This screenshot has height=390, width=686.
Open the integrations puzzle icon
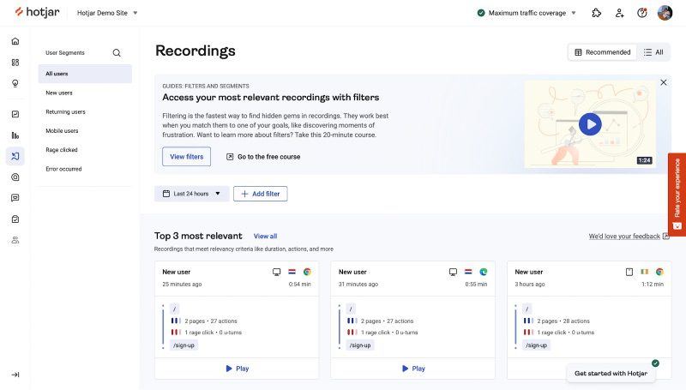[596, 13]
